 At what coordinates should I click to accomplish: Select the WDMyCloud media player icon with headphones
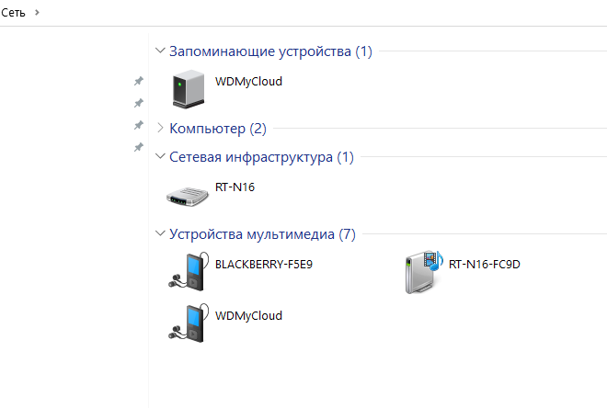189,323
